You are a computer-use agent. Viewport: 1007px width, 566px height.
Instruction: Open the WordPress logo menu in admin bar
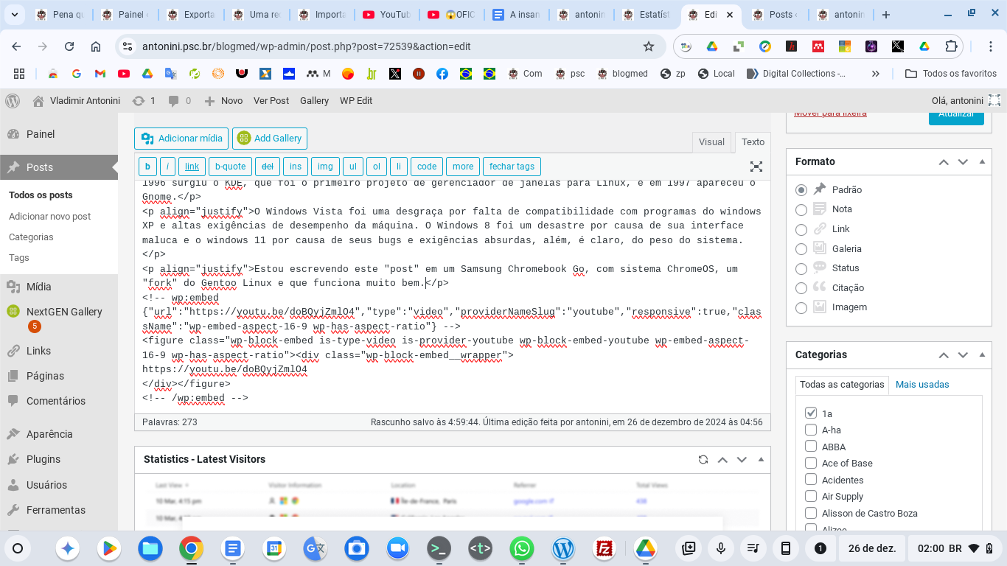point(12,100)
